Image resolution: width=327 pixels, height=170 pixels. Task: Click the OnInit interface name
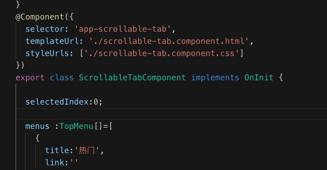tap(259, 78)
